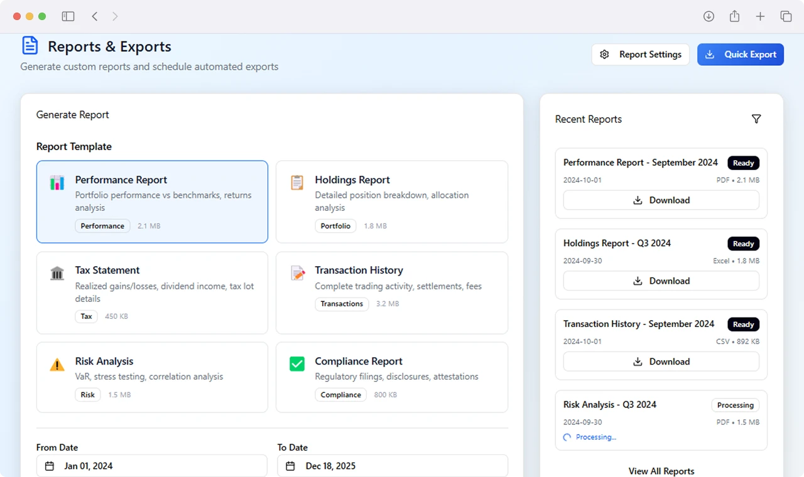Pick the Risk Analysis template card
The height and width of the screenshot is (477, 804).
click(152, 377)
